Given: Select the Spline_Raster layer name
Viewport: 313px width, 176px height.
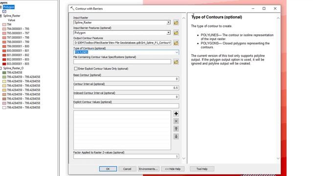Looking at the screenshot, I should [x=12, y=16].
